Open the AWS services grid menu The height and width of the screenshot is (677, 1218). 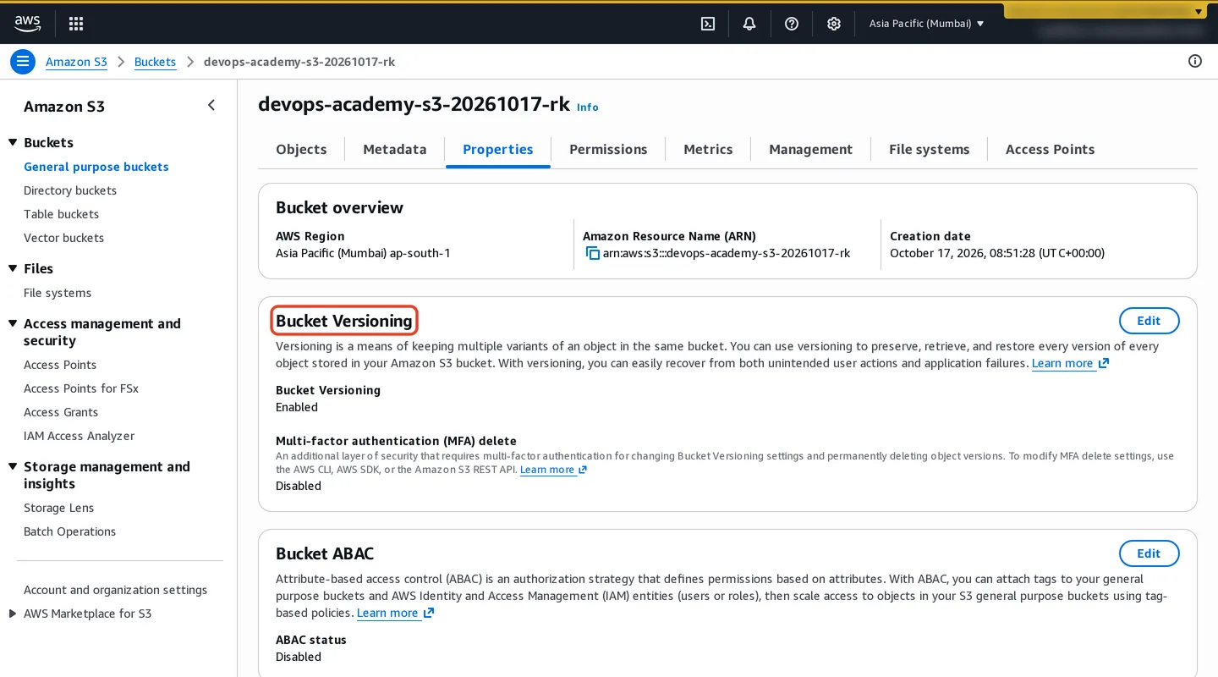[x=75, y=24]
